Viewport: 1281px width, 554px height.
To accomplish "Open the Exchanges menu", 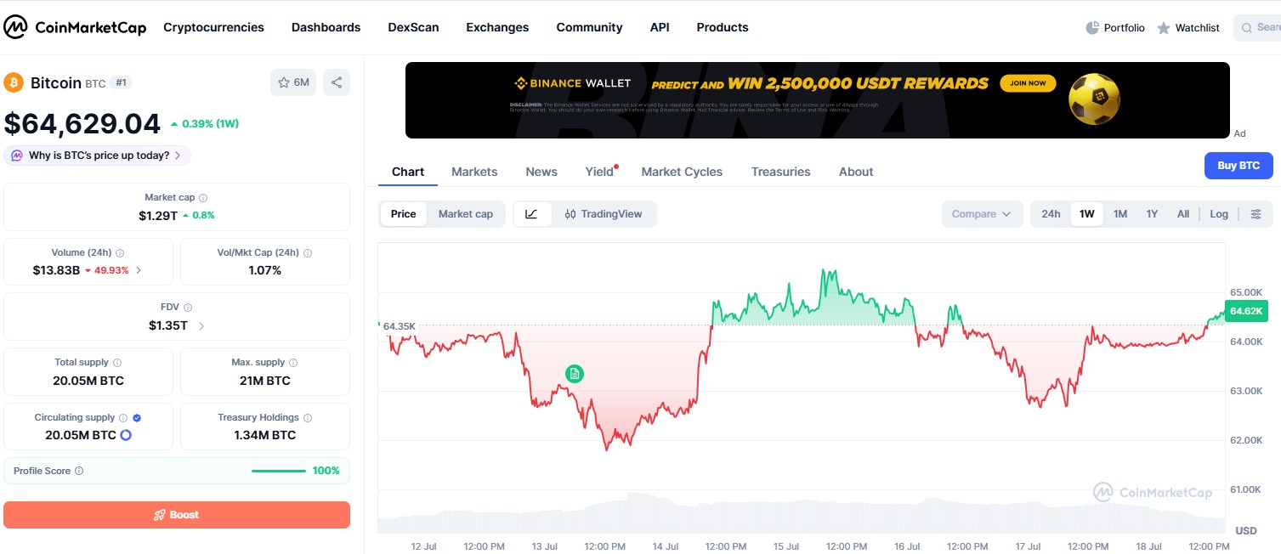I will point(497,27).
